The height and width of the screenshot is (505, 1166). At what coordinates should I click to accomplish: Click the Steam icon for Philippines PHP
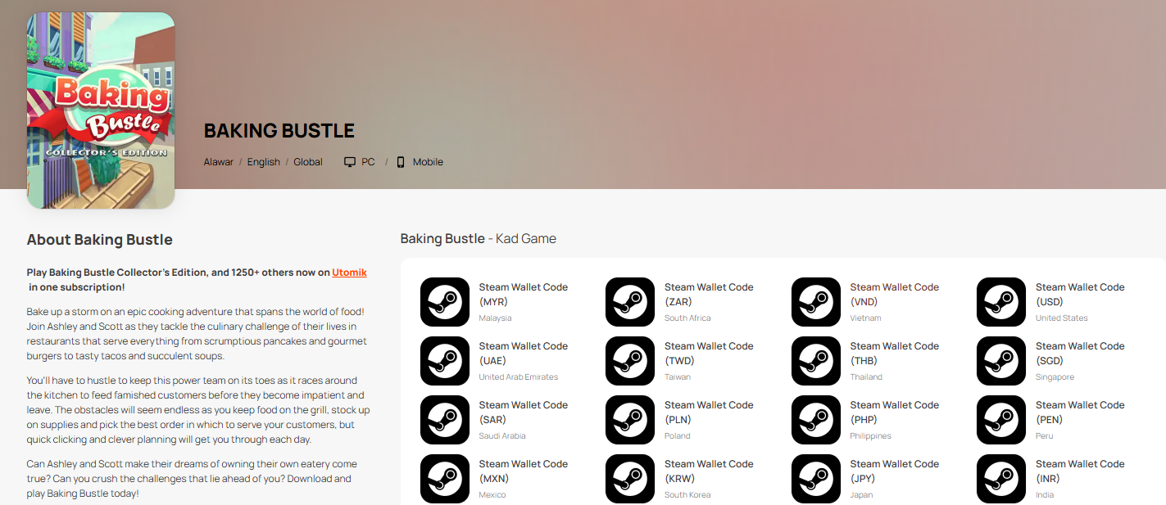pos(816,420)
